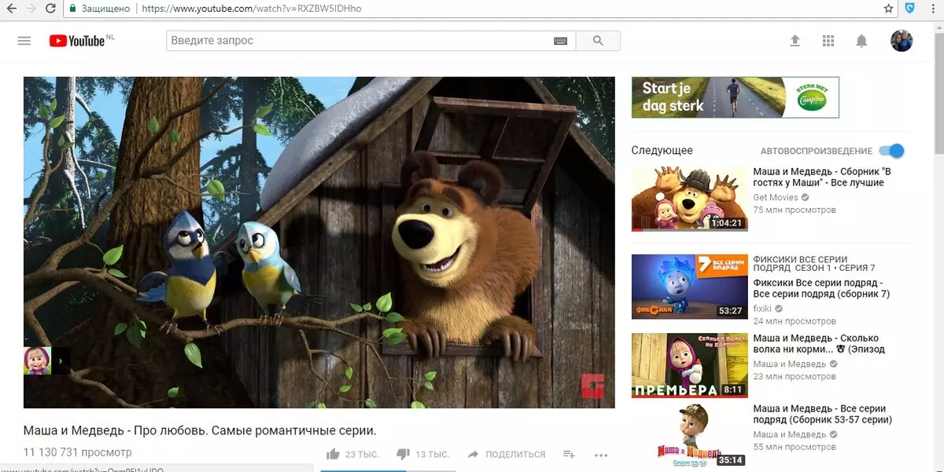Click the like/dislike ratio bar
This screenshot has width=944, height=472.
[387, 470]
